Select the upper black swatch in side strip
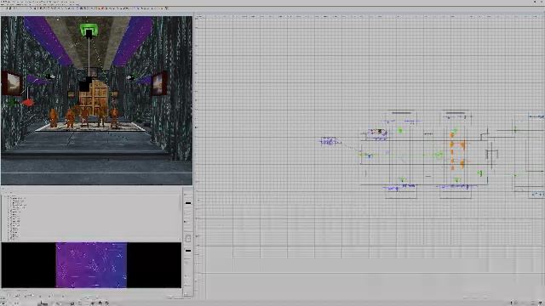Viewport: 545px width, 306px height. 188,203
